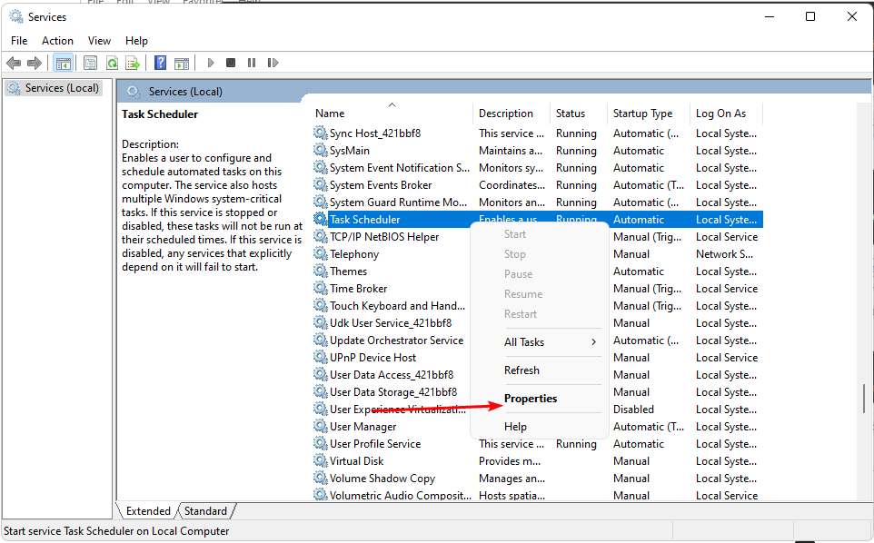This screenshot has height=543, width=874.
Task: Sort by the Name column header
Action: [392, 114]
